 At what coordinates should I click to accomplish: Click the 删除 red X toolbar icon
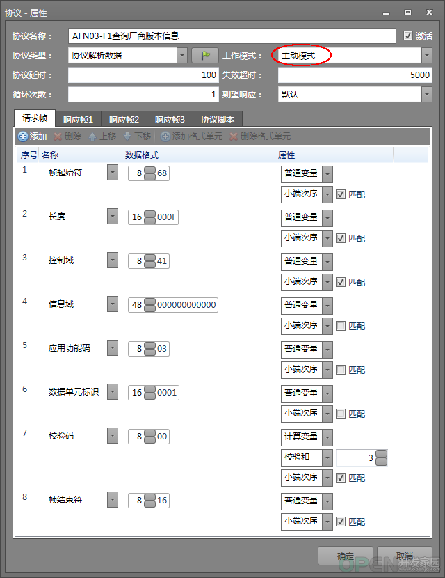(x=58, y=136)
